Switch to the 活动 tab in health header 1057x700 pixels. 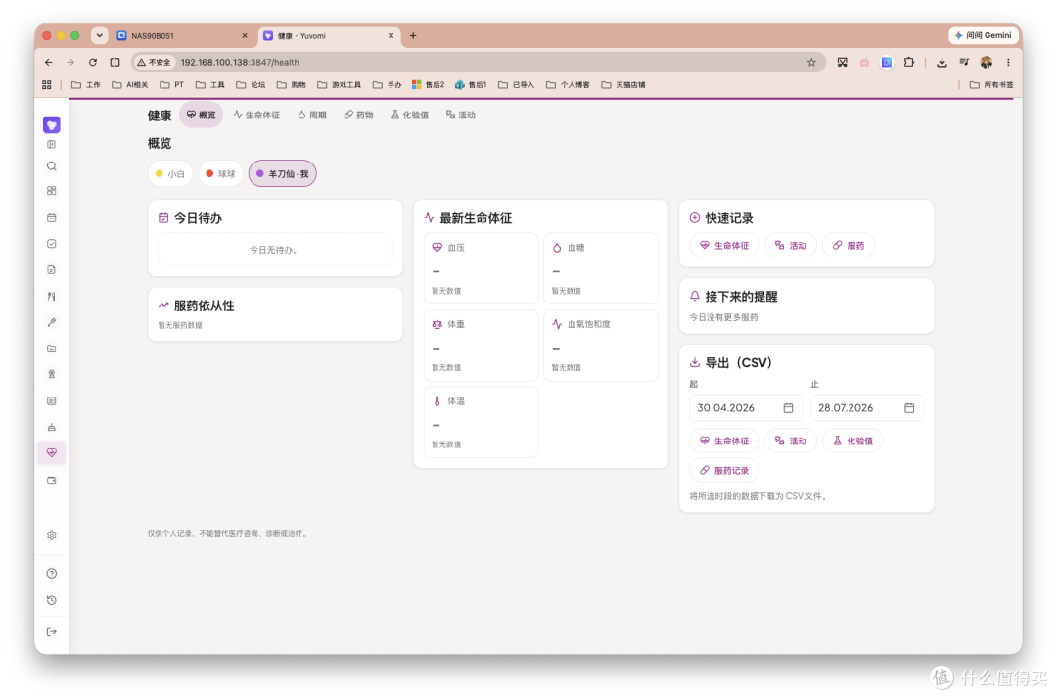pos(461,116)
